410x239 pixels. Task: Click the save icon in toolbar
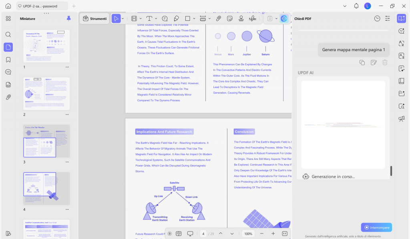(270, 18)
